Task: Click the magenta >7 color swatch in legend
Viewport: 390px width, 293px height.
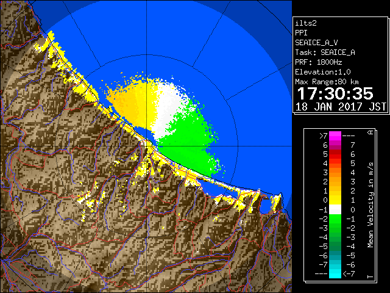Action: point(335,136)
